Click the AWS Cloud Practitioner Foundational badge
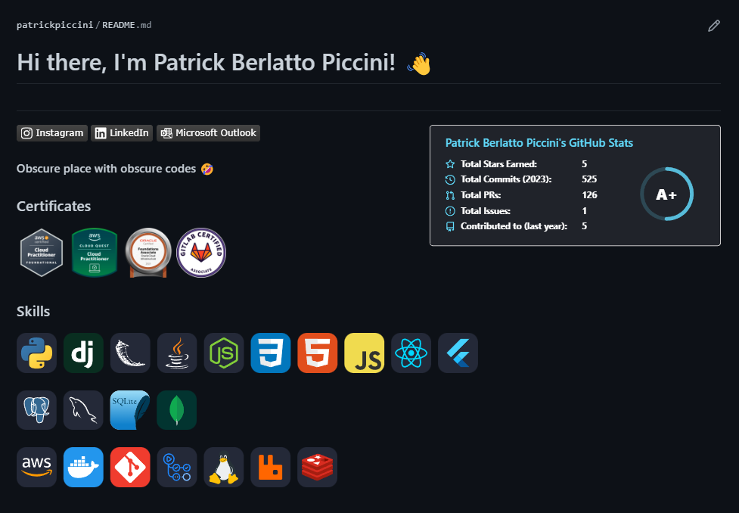 (42, 253)
